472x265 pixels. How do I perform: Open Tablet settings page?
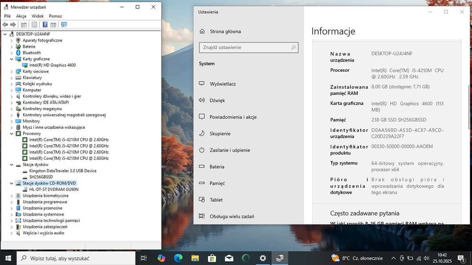click(x=216, y=200)
